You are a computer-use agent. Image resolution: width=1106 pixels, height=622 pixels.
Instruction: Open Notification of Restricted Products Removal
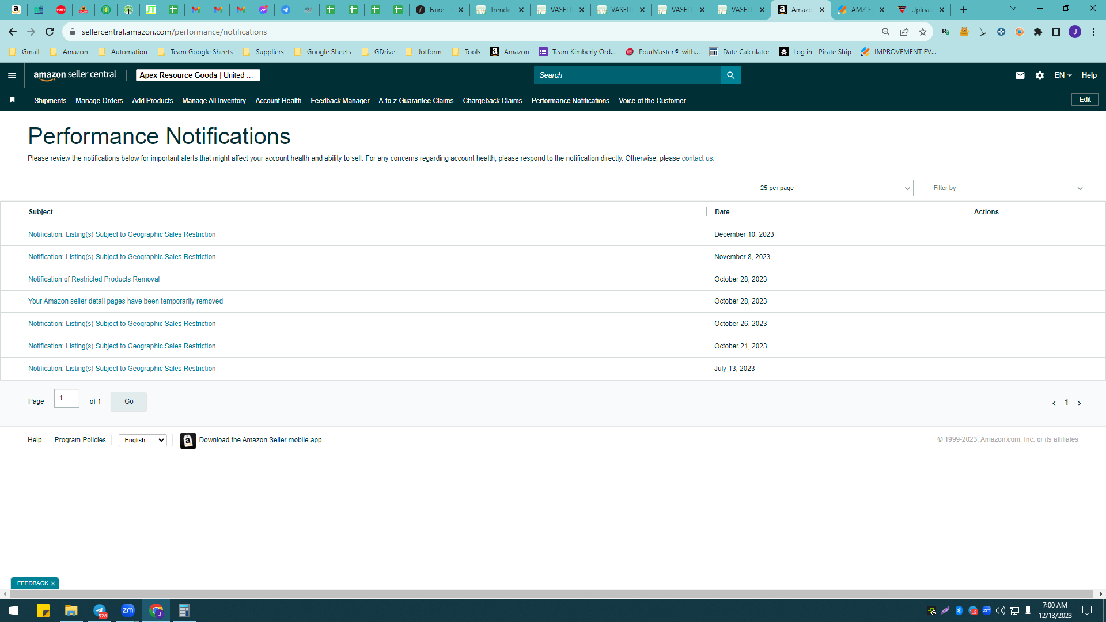[94, 280]
